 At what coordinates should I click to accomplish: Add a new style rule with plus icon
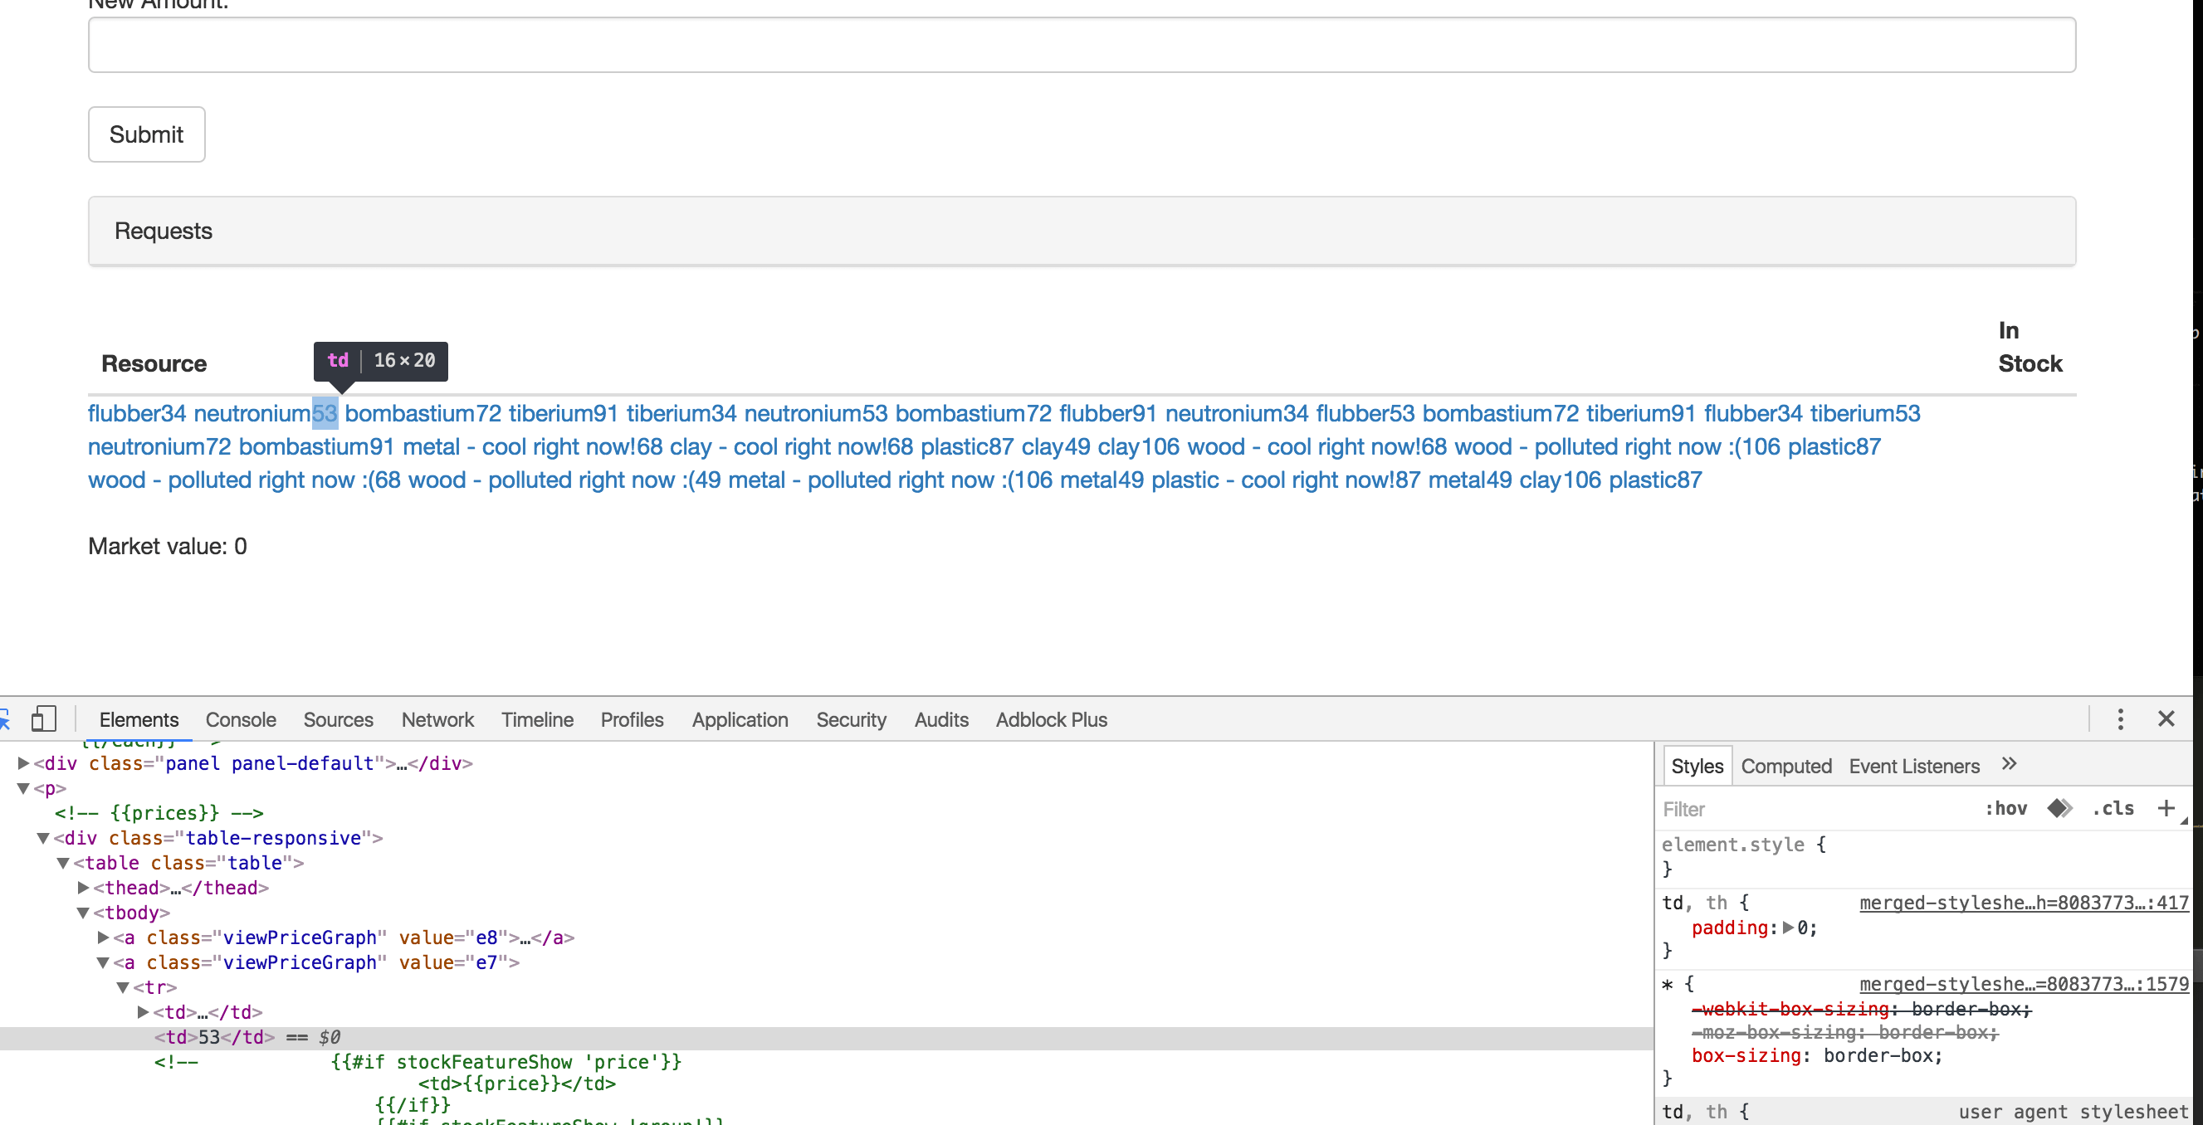[x=2168, y=808]
